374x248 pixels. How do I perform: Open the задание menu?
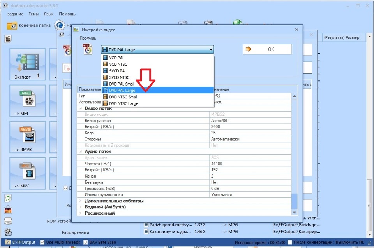click(x=16, y=14)
